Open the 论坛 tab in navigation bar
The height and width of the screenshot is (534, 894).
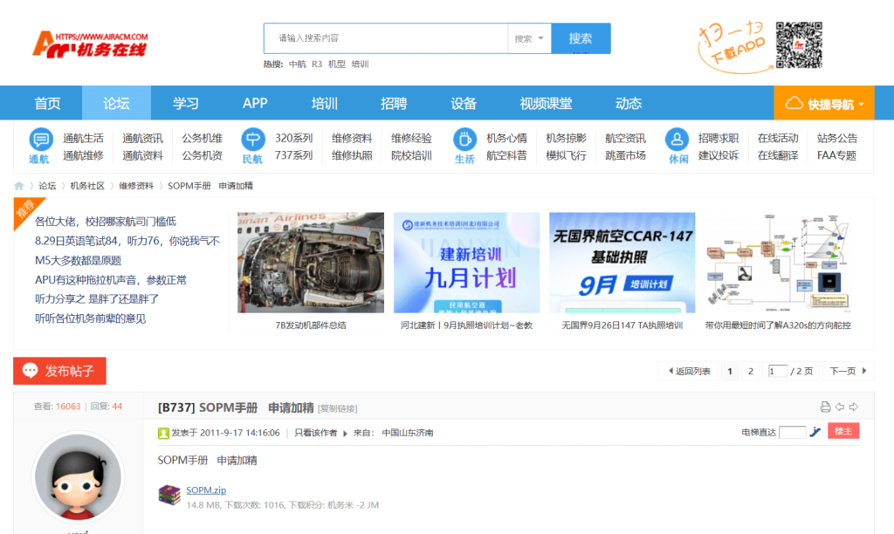[116, 104]
